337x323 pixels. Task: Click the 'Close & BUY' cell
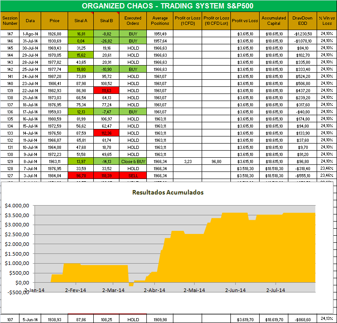(133, 161)
